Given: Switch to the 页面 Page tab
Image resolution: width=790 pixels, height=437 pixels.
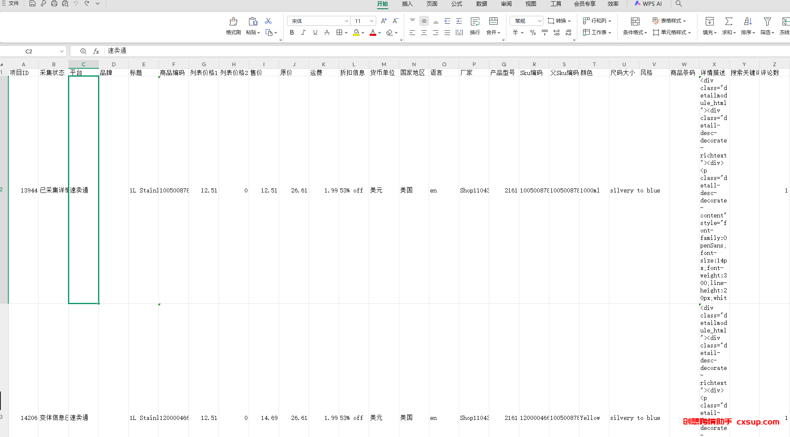Looking at the screenshot, I should point(432,4).
